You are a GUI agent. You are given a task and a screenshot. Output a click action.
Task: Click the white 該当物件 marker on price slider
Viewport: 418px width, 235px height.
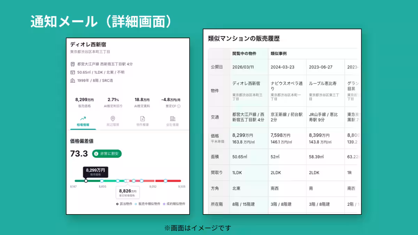[x=86, y=181]
